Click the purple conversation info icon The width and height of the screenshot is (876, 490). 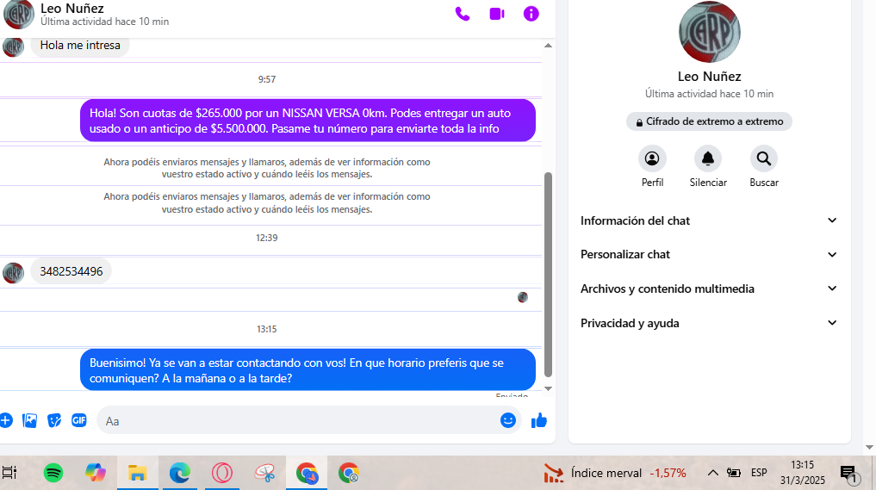pyautogui.click(x=531, y=14)
